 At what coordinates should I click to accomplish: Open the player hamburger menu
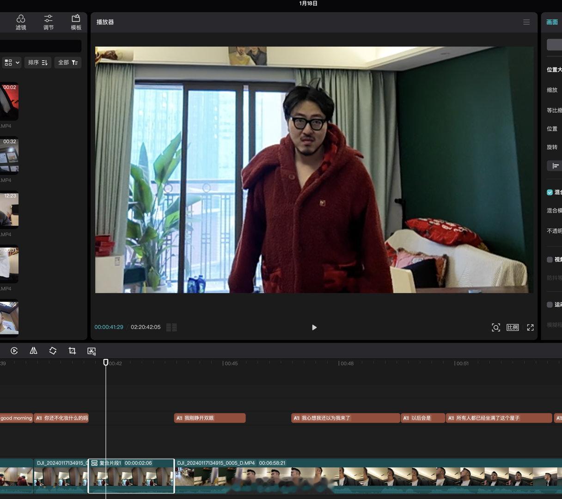tap(526, 22)
